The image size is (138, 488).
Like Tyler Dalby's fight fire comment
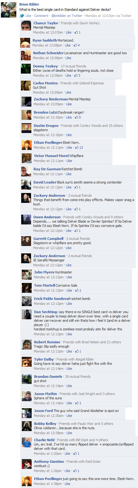click(x=69, y=369)
